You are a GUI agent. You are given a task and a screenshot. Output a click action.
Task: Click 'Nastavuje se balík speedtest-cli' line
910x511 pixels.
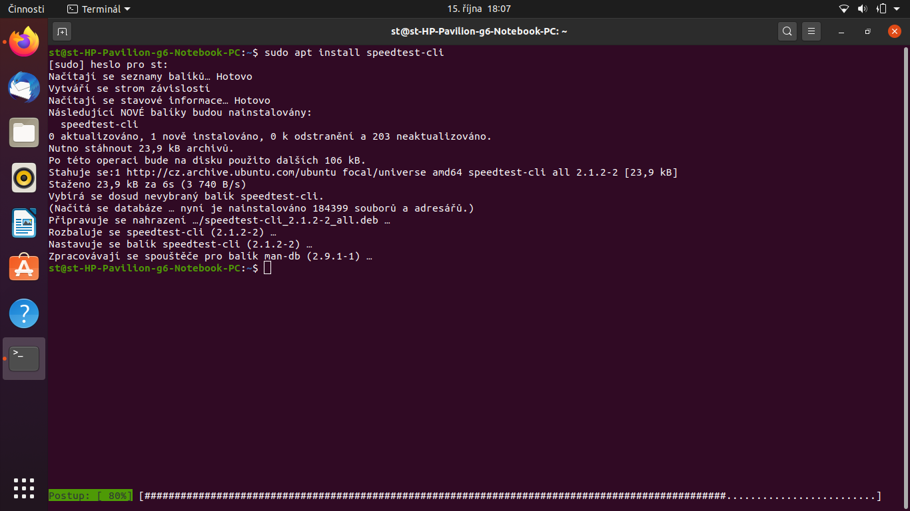[x=181, y=244]
